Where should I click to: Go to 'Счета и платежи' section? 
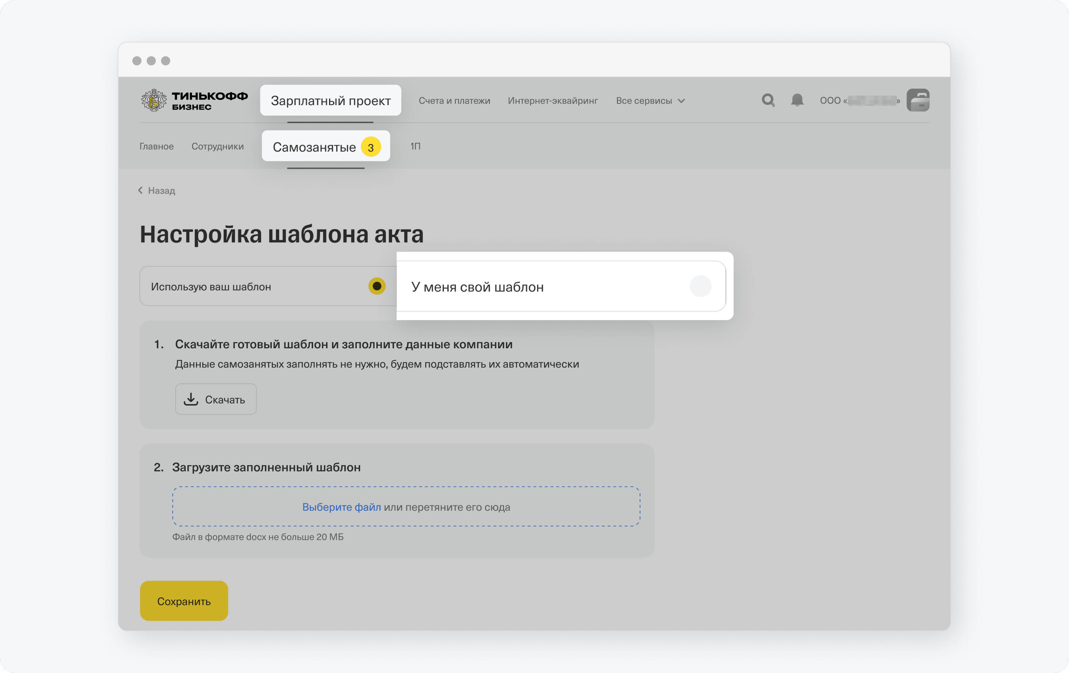pyautogui.click(x=454, y=101)
